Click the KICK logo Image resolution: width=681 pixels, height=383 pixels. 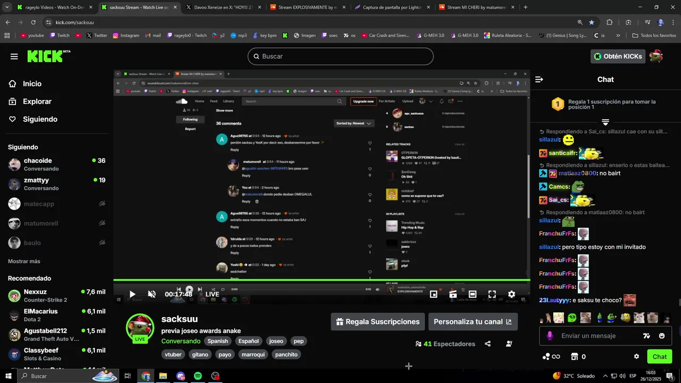click(x=48, y=56)
